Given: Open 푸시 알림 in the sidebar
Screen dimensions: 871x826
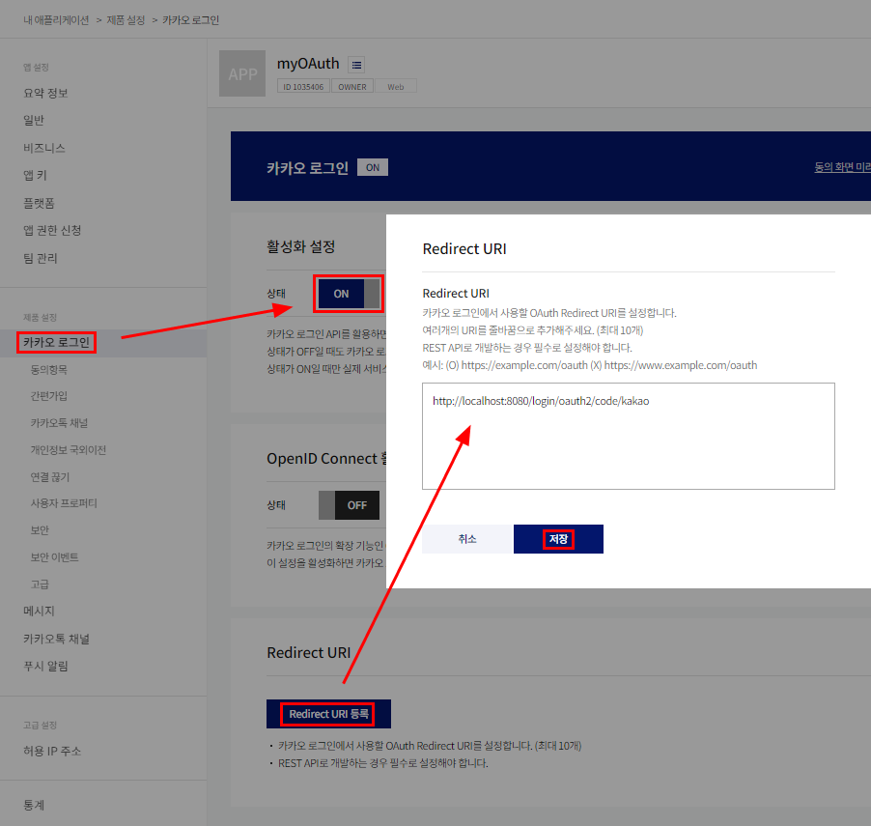Looking at the screenshot, I should pos(45,666).
